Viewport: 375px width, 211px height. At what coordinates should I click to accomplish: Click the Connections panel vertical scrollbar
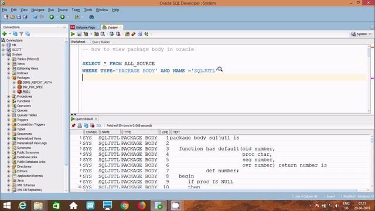66,103
